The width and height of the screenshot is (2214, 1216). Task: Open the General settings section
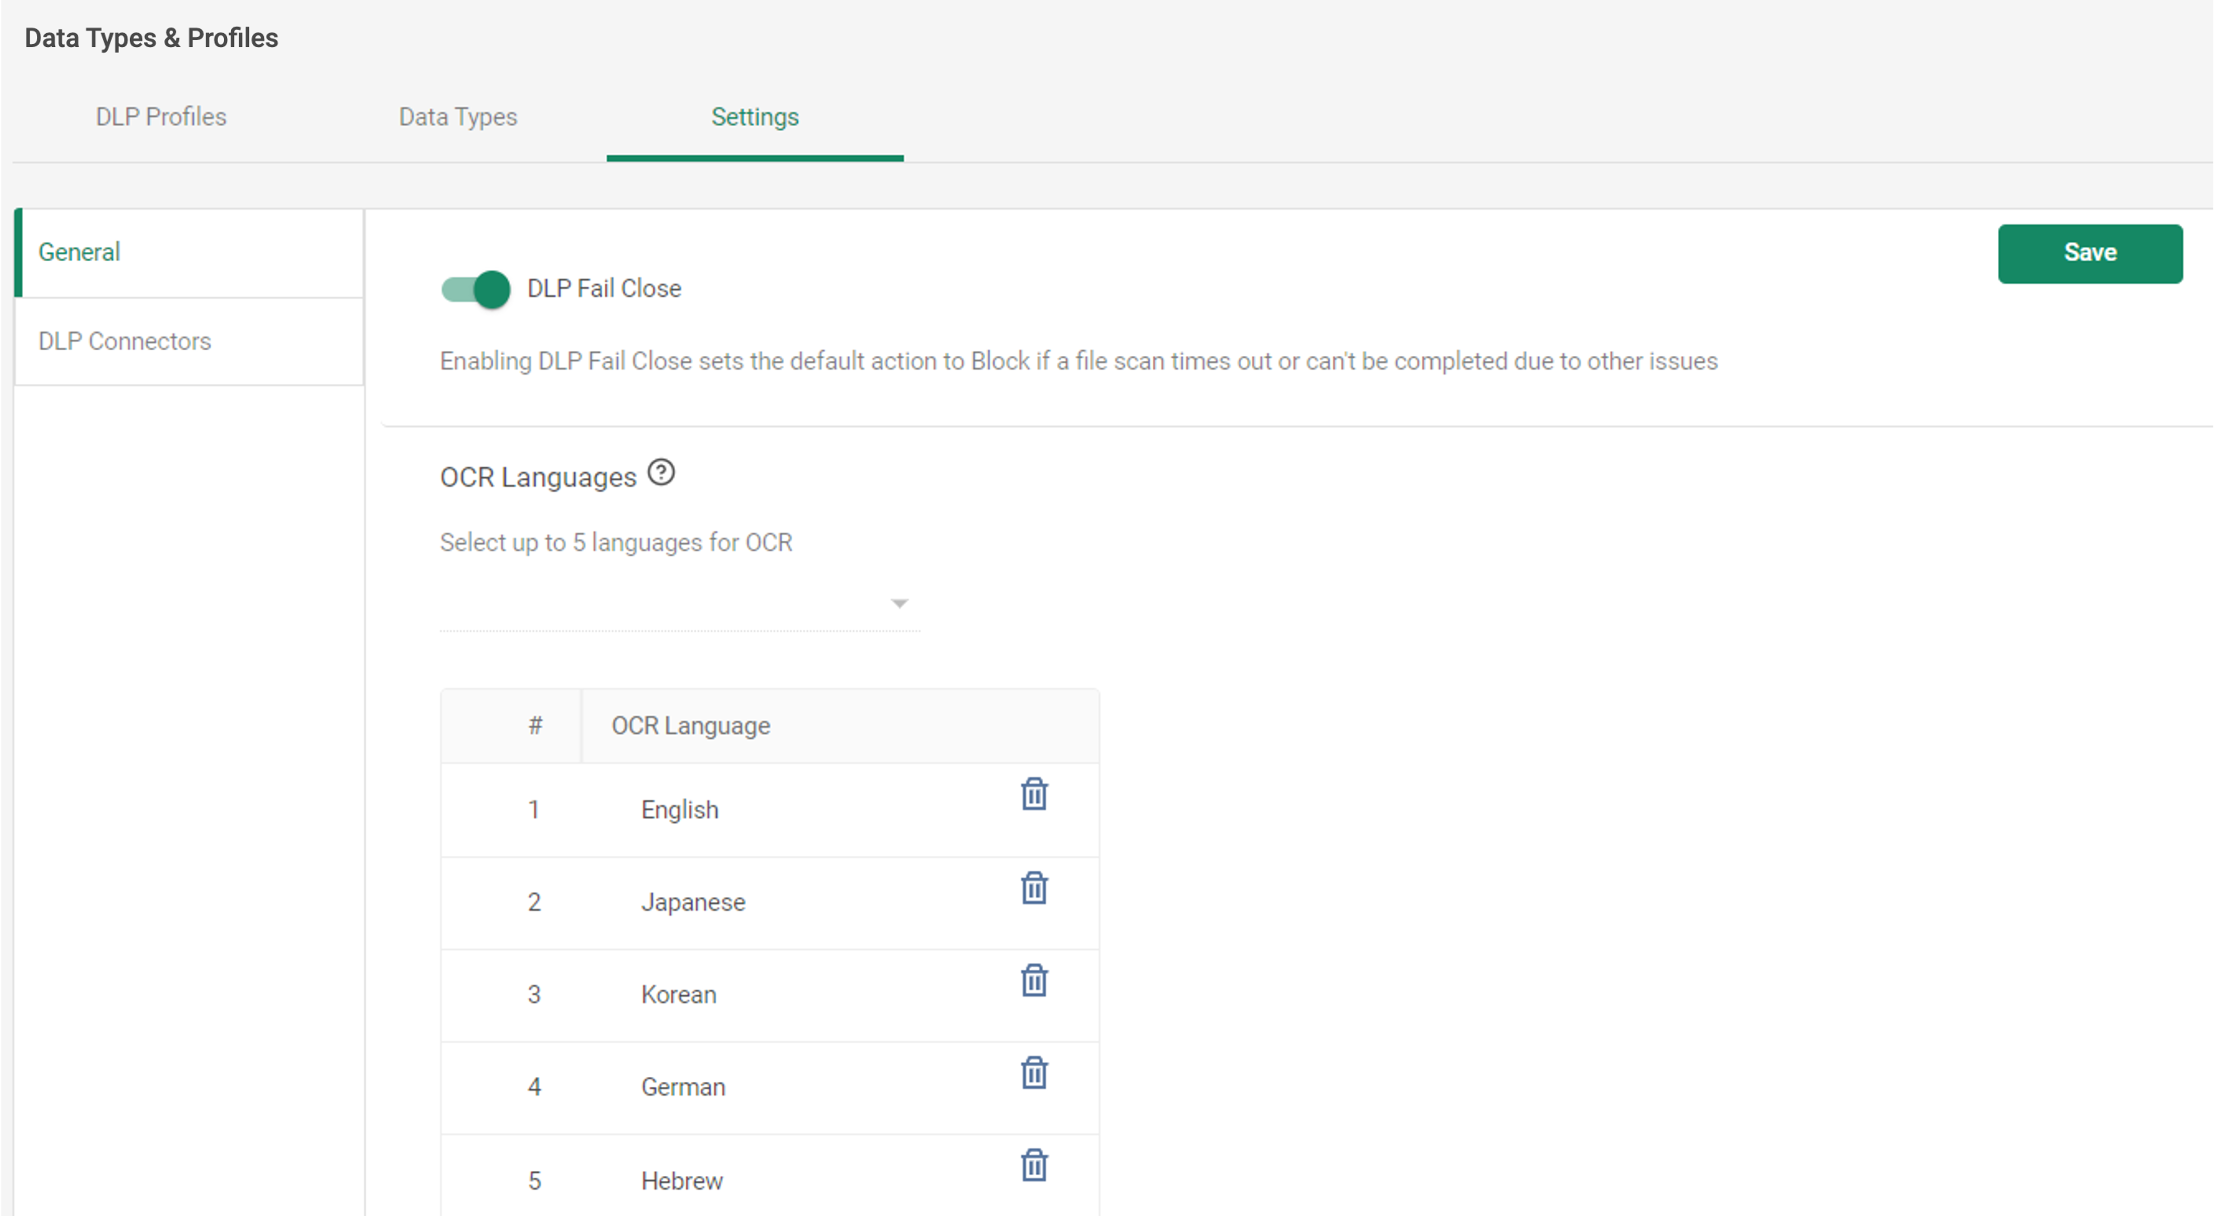click(79, 252)
